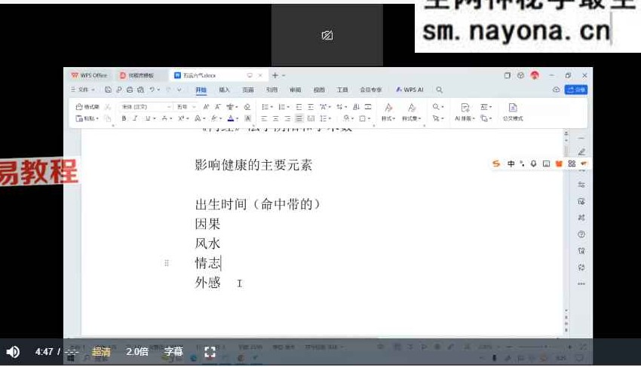Click the Sogou input method S icon
Screen dimensions: 641x367
point(496,164)
